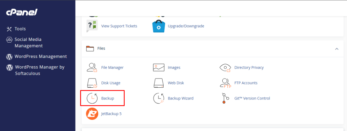Open the Directory Privacy link
The height and width of the screenshot is (131, 347).
tap(249, 67)
